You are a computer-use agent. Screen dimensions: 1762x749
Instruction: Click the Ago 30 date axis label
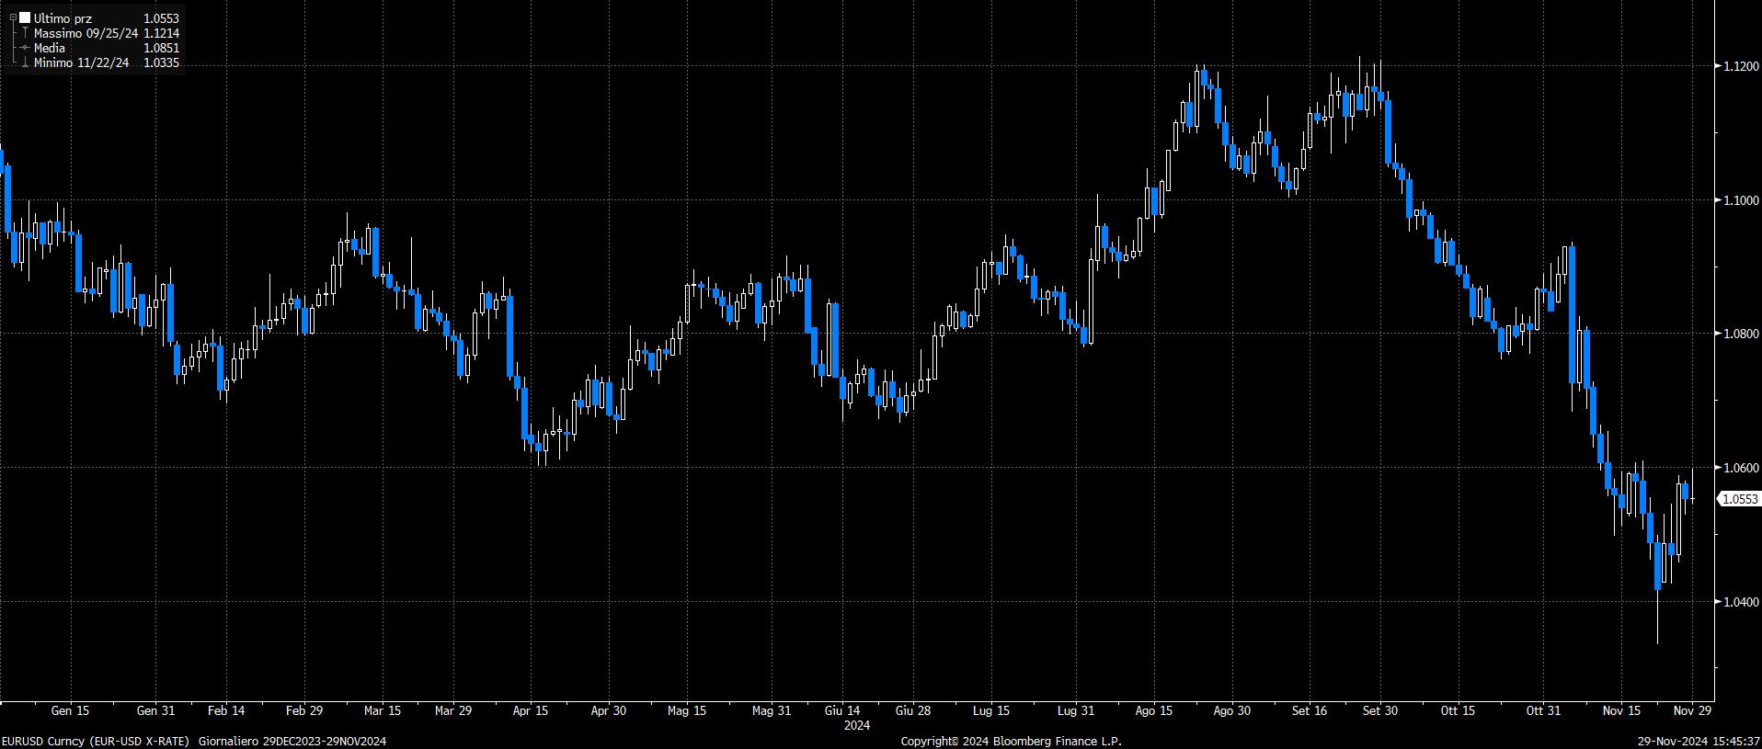pyautogui.click(x=1231, y=710)
